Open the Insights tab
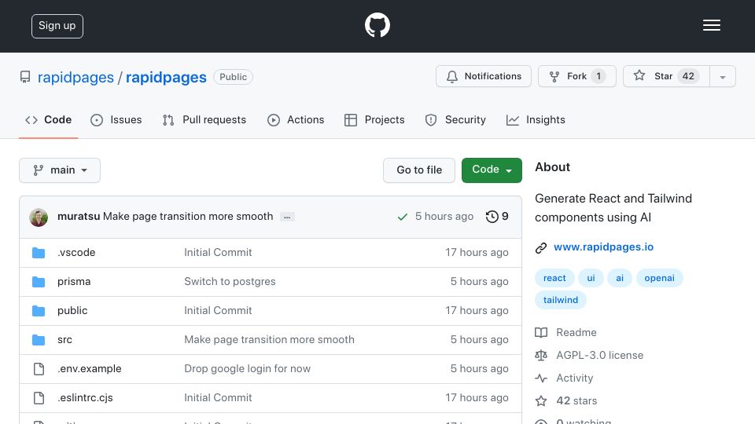 [x=536, y=119]
